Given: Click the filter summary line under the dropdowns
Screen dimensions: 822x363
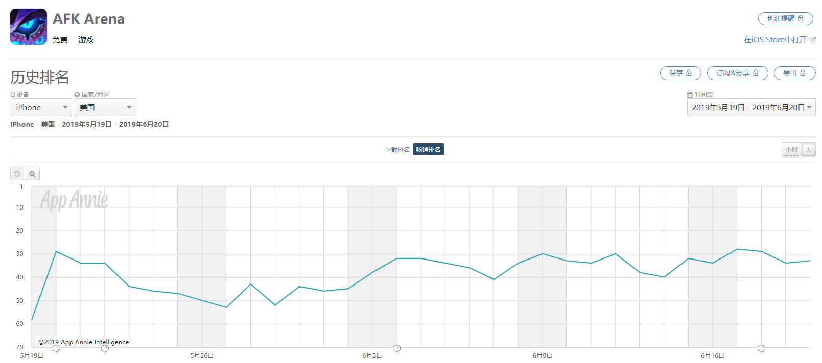Looking at the screenshot, I should point(89,124).
